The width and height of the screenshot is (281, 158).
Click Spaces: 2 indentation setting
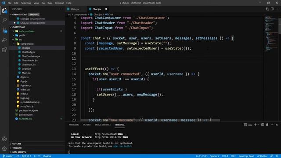[215, 156]
